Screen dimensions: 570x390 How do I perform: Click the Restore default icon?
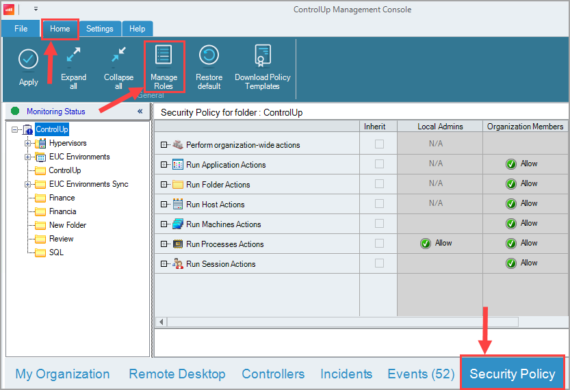pos(209,55)
